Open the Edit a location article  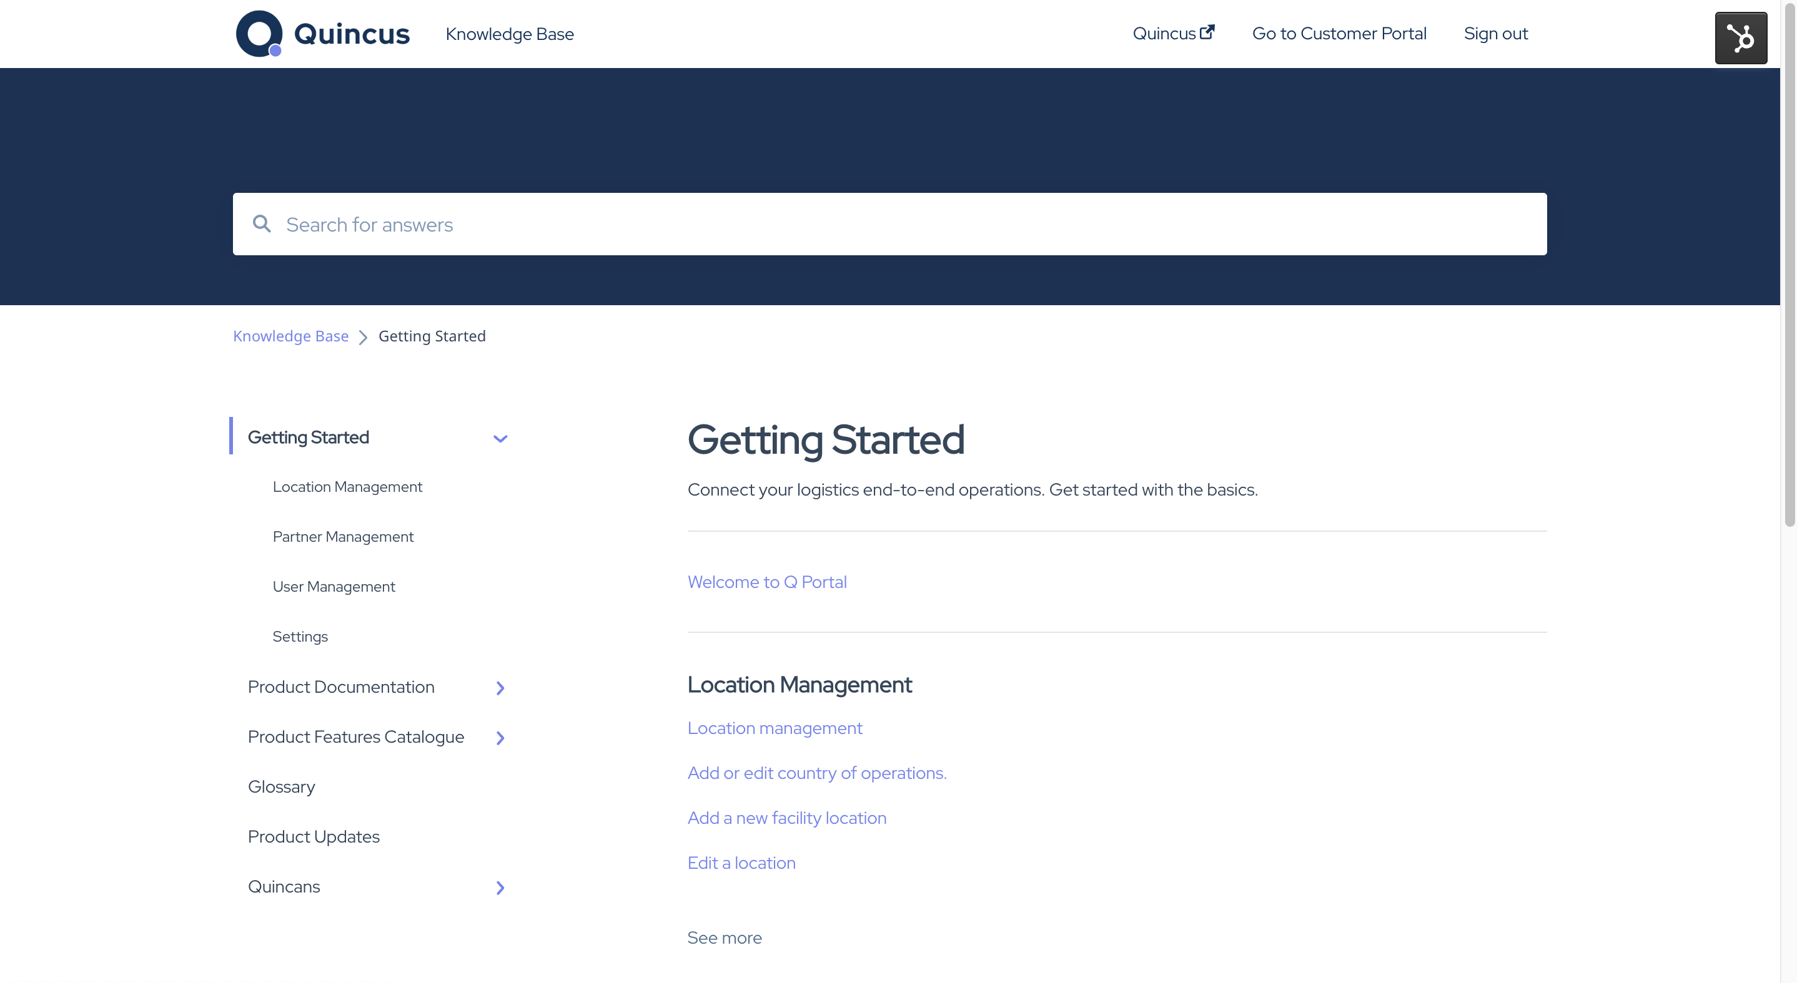click(x=741, y=863)
